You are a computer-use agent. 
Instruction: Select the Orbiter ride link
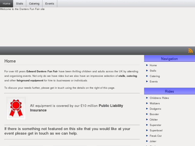pos(154,119)
